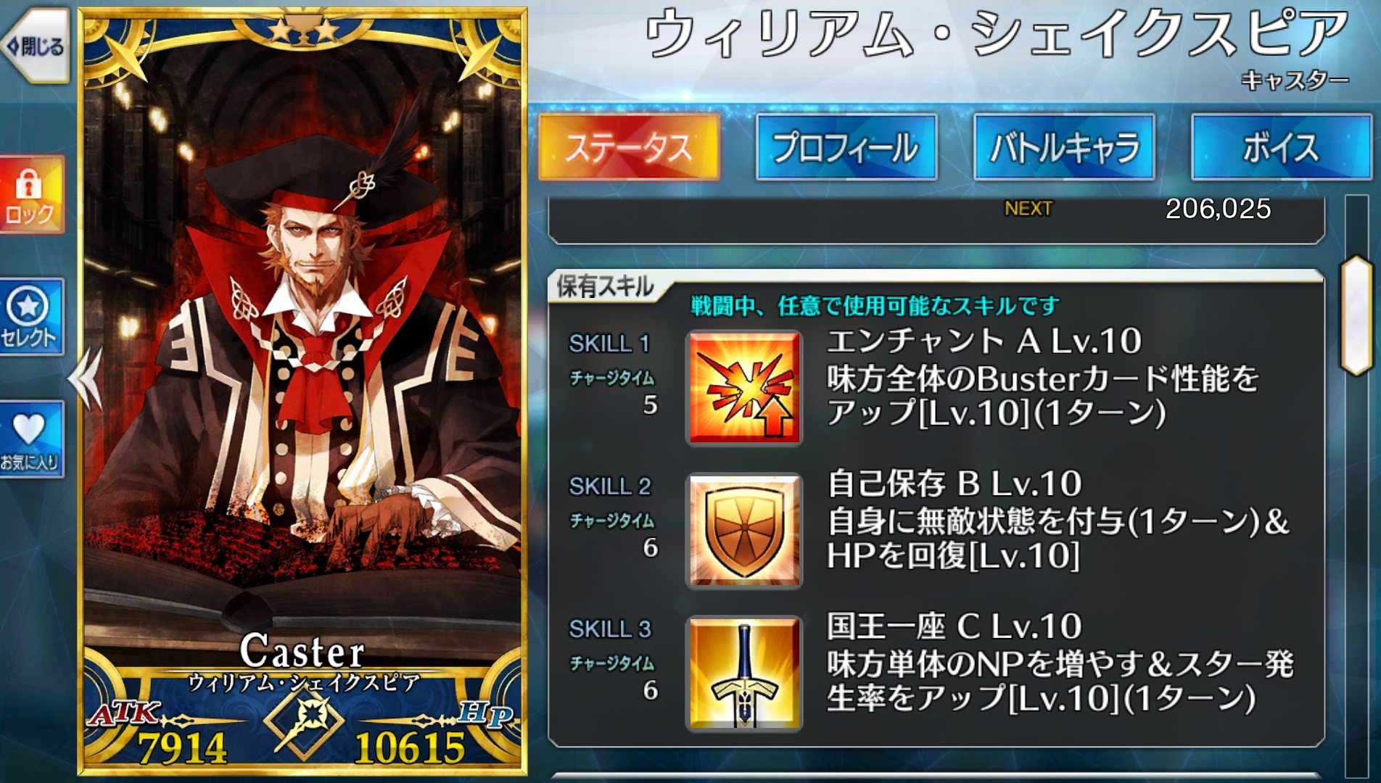Image resolution: width=1381 pixels, height=783 pixels.
Task: Tap the King's Men C sword skill icon
Action: click(x=744, y=673)
